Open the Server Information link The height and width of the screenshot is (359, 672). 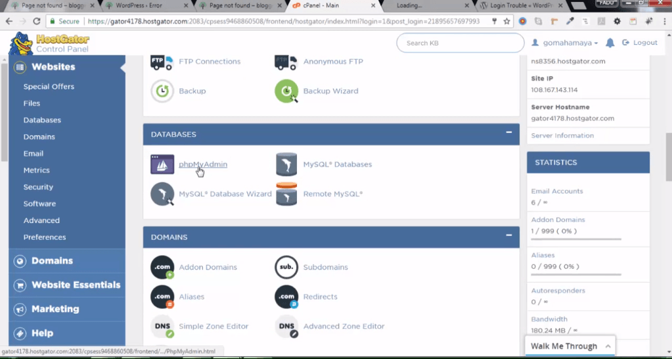[562, 135]
